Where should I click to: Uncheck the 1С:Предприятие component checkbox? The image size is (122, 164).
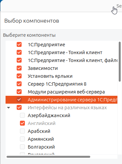(x=19, y=45)
